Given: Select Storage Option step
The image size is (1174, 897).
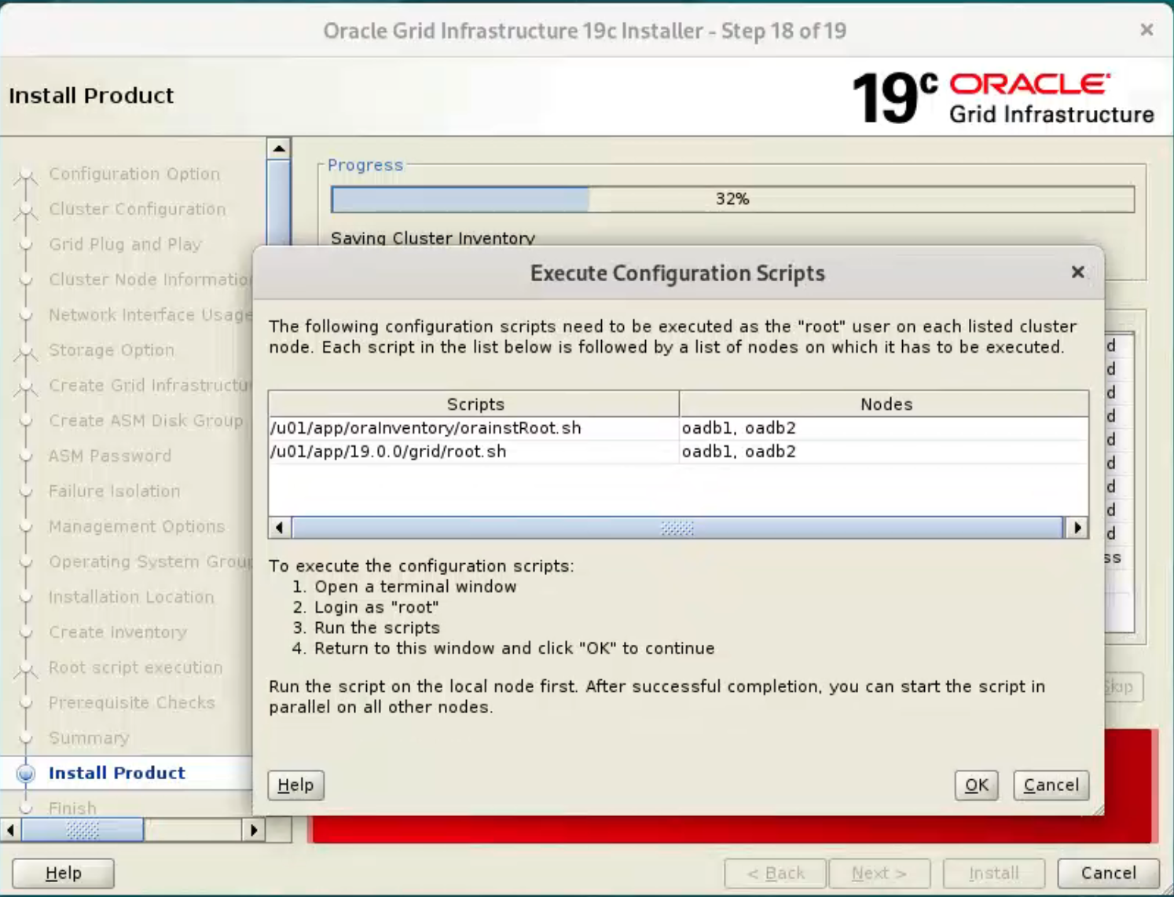Looking at the screenshot, I should click(112, 350).
